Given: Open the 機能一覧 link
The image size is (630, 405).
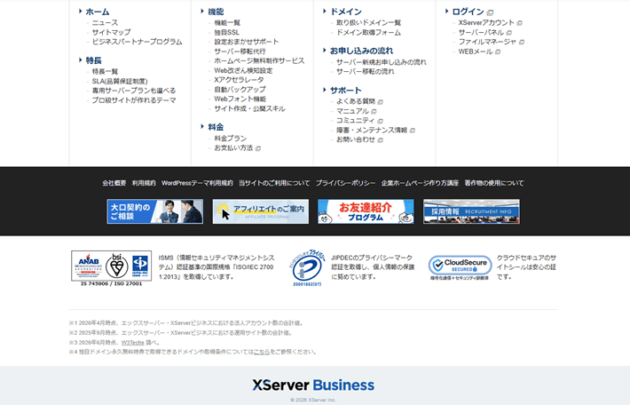Looking at the screenshot, I should click(227, 23).
